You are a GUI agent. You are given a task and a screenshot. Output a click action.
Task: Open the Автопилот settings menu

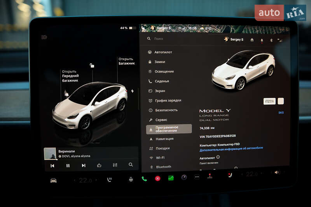[160, 52]
